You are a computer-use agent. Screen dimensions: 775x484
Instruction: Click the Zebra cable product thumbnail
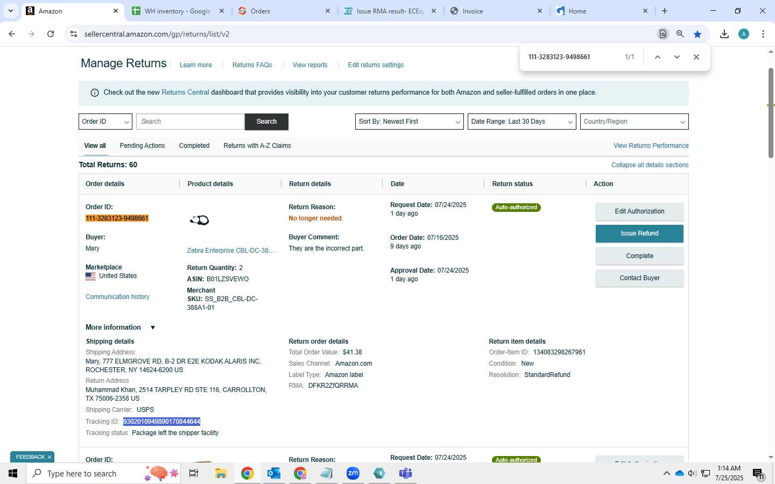tap(199, 220)
